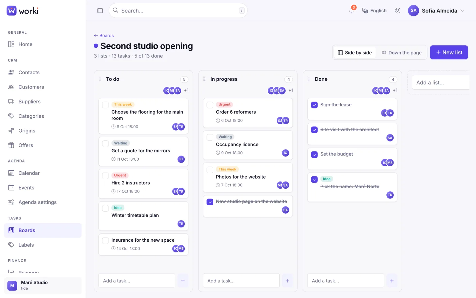Viewport: 476px width, 298px height.
Task: Check off Choose the flooring task
Action: tap(105, 105)
